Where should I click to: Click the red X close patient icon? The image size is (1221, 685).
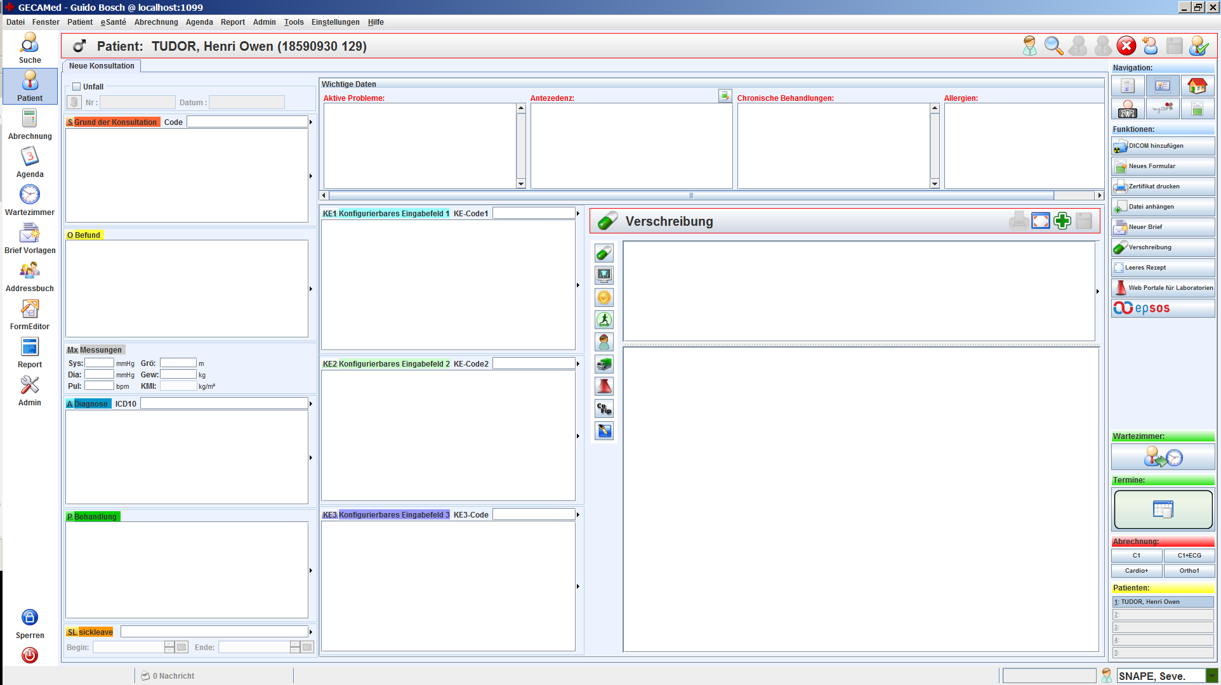click(x=1126, y=46)
